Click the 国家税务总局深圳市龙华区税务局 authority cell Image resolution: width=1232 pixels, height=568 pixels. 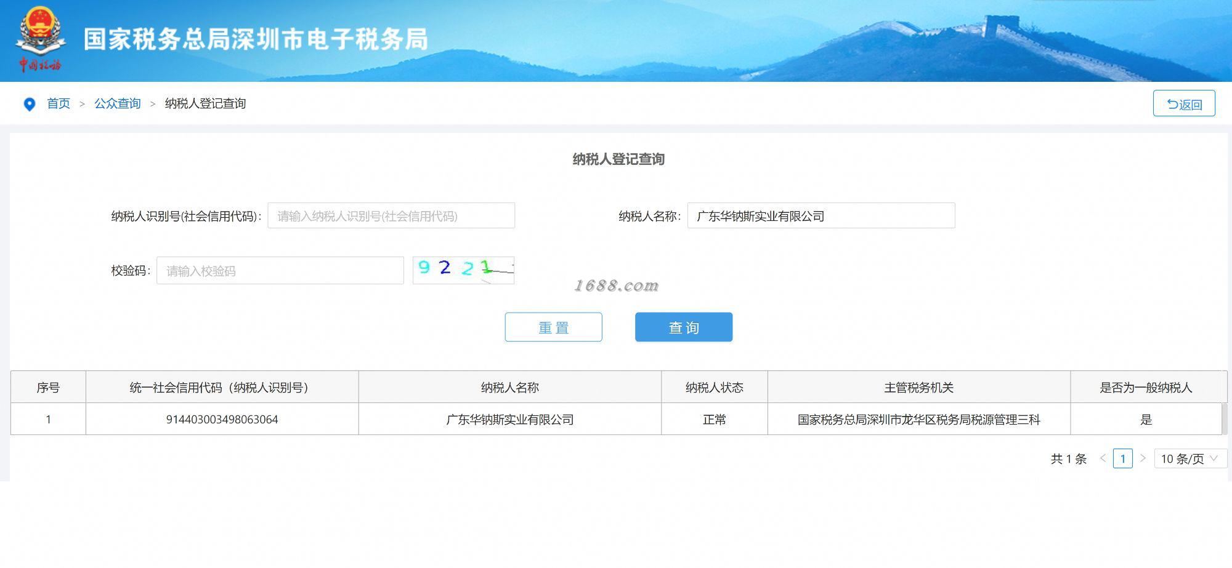[x=919, y=419]
